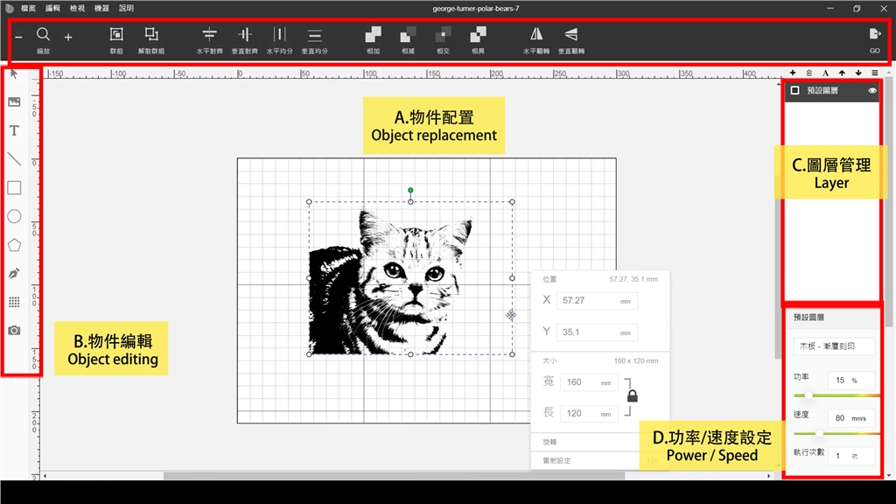
Task: Expand the 雷射設定 section
Action: pos(595,459)
